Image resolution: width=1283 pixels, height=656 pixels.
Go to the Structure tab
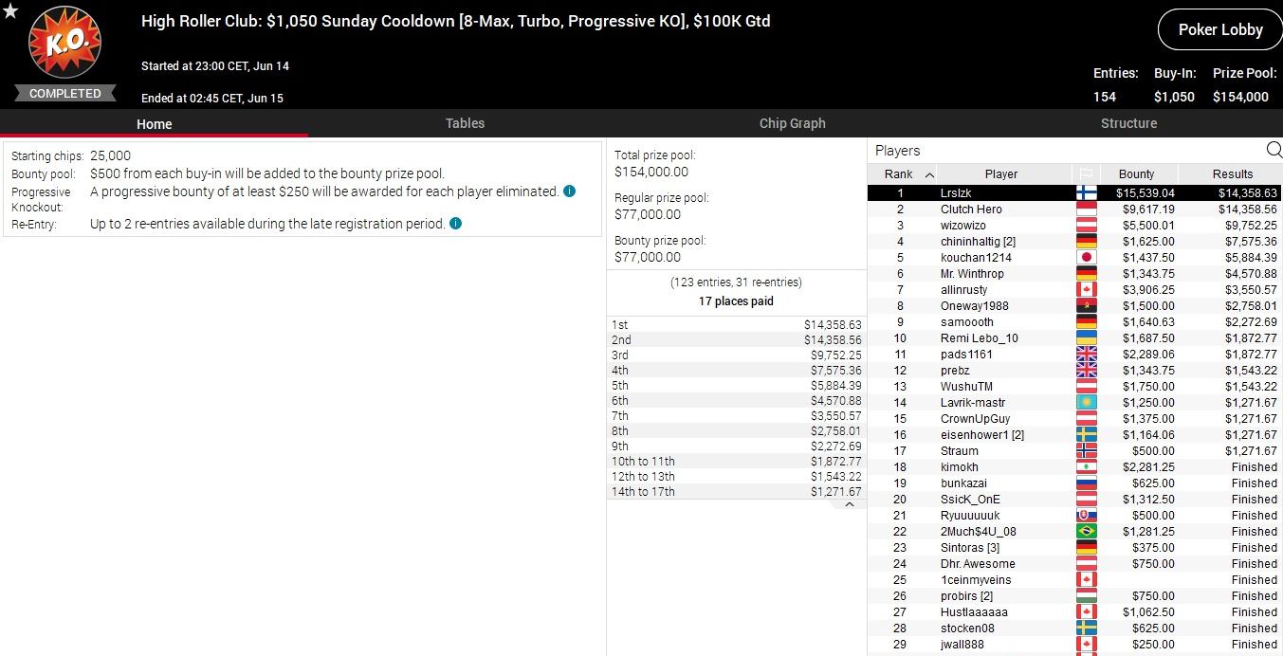tap(1128, 123)
